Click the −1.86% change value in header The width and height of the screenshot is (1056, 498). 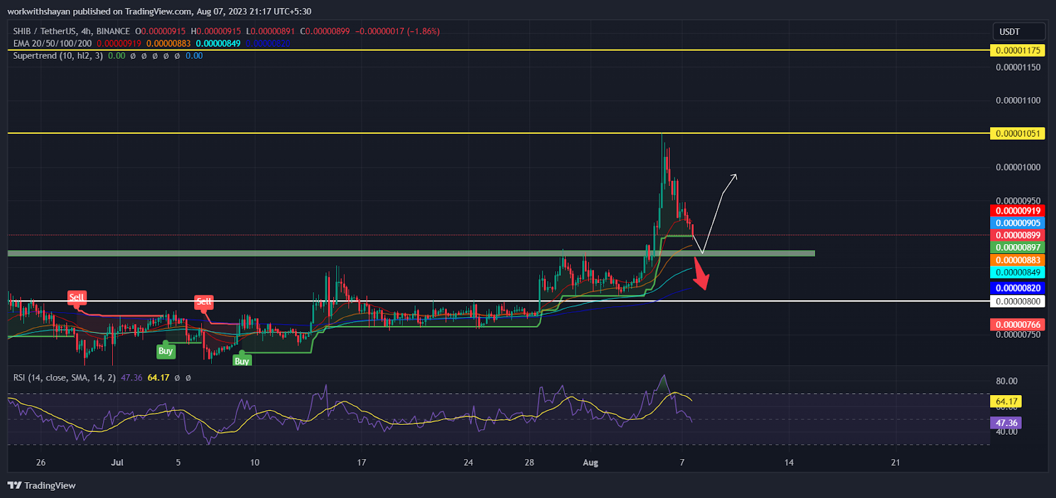424,31
